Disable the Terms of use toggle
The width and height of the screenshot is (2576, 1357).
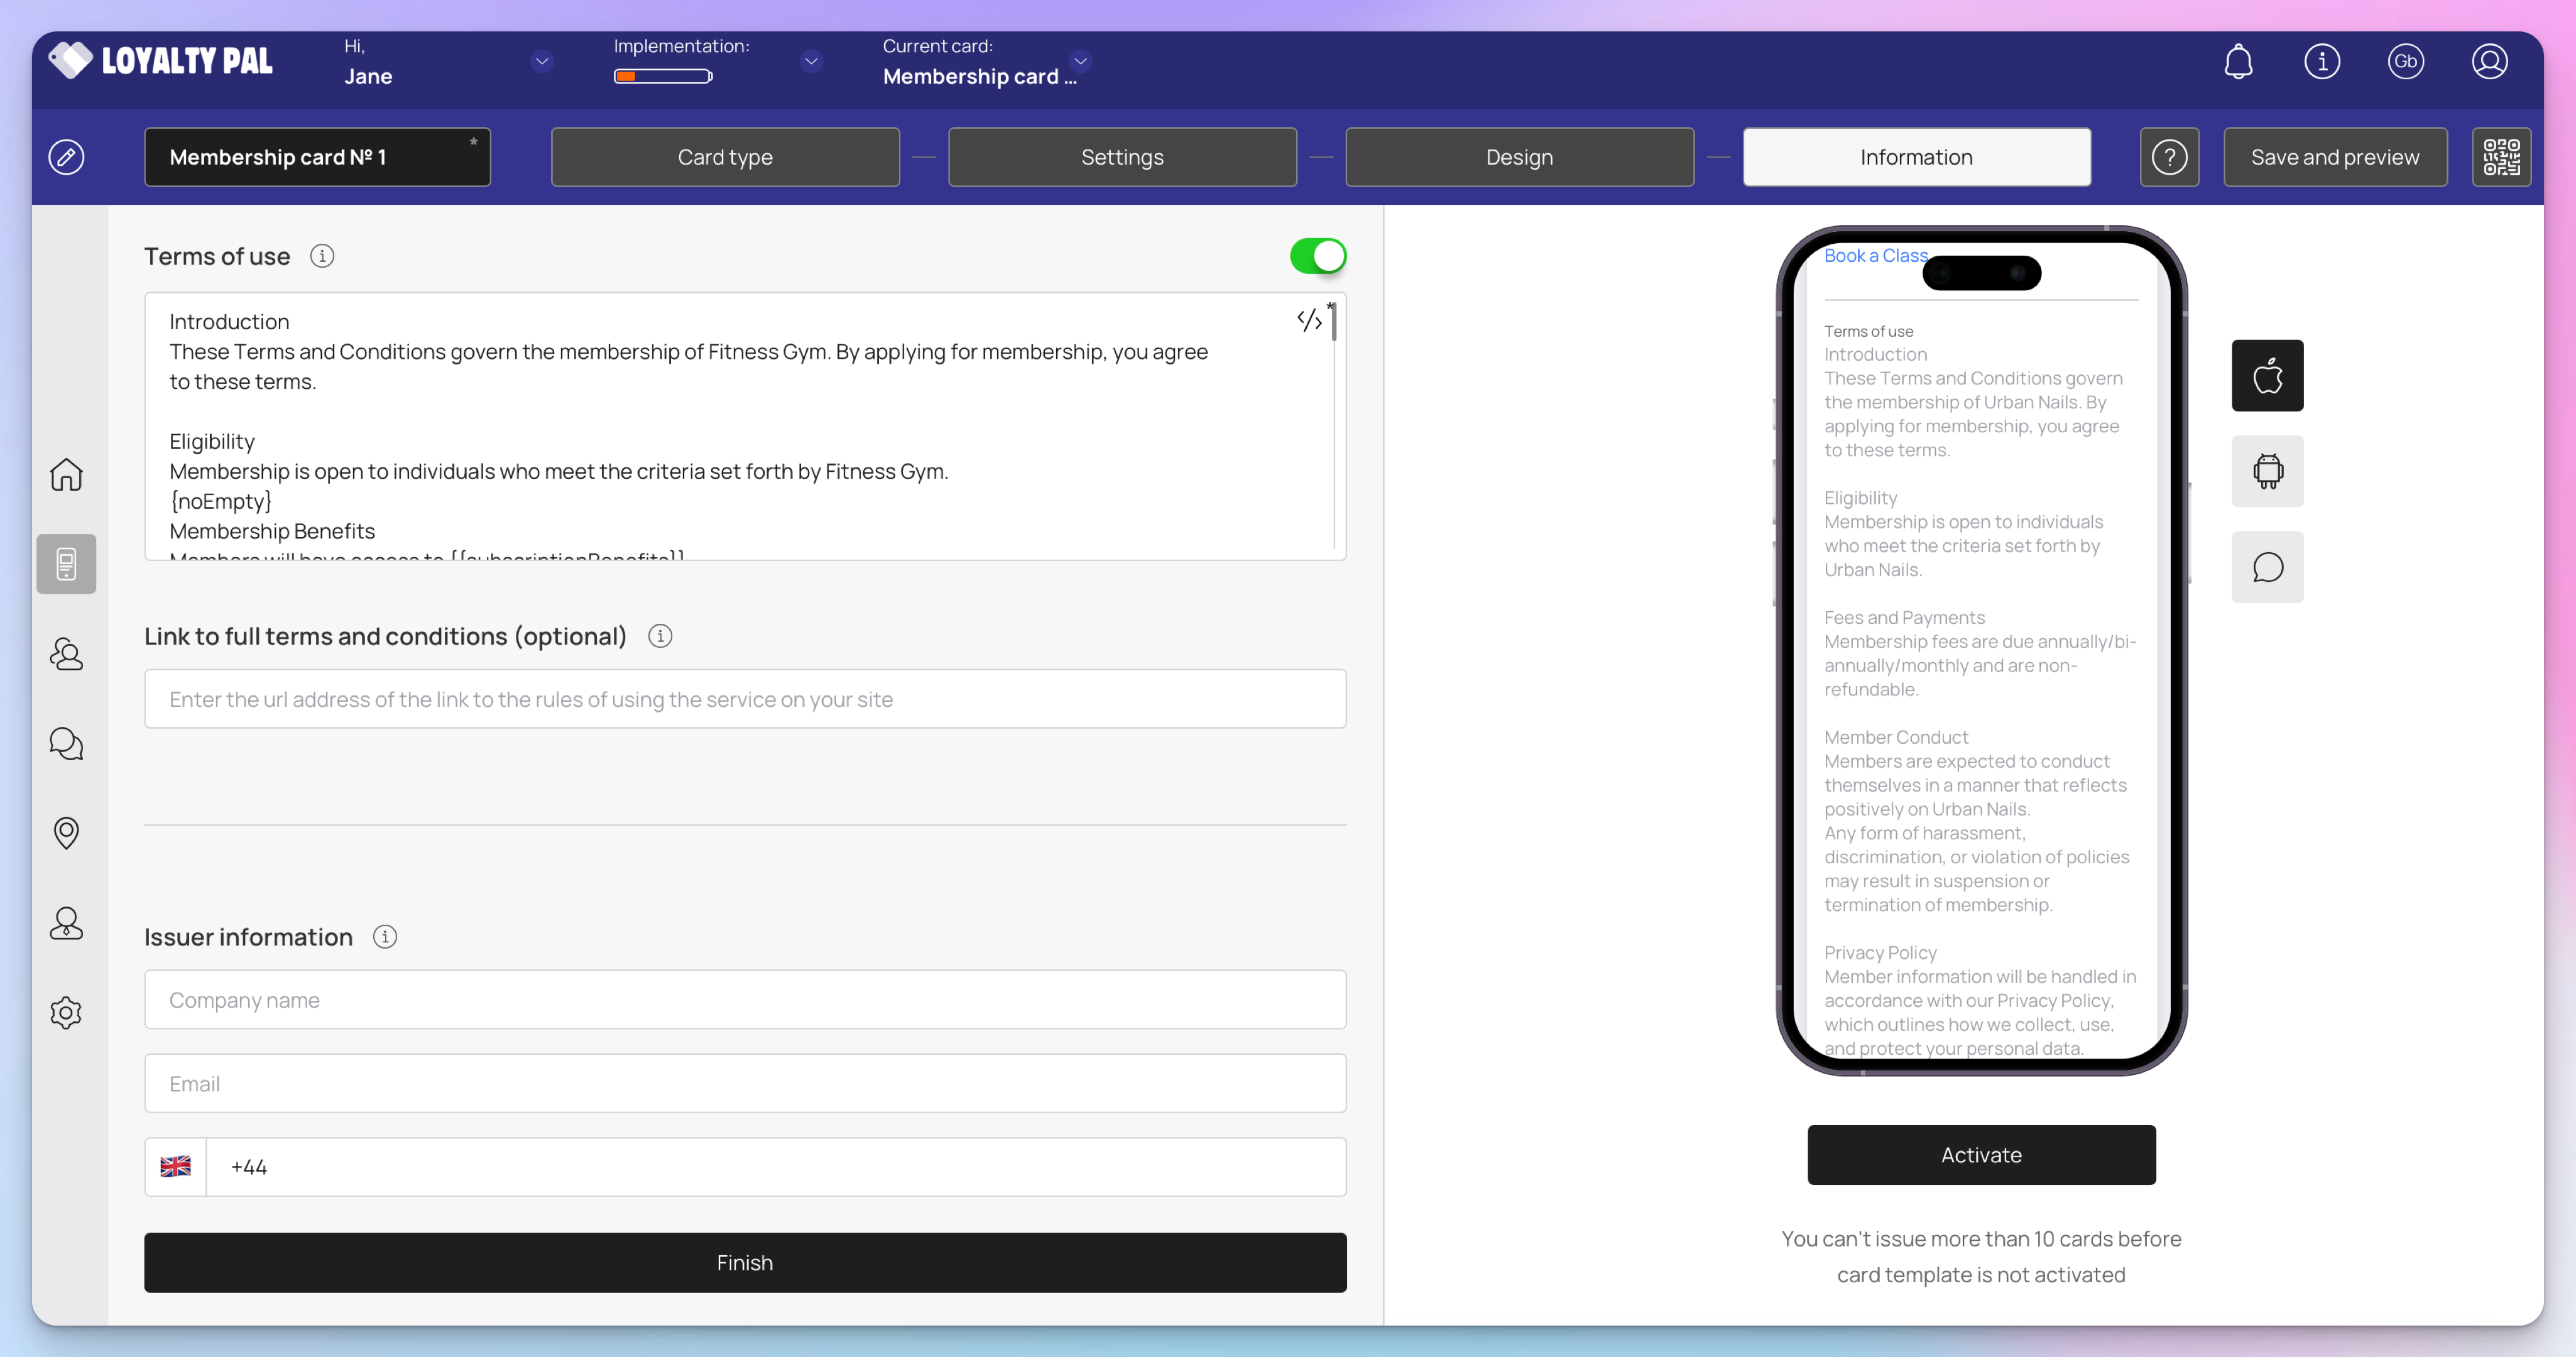[x=1317, y=256]
